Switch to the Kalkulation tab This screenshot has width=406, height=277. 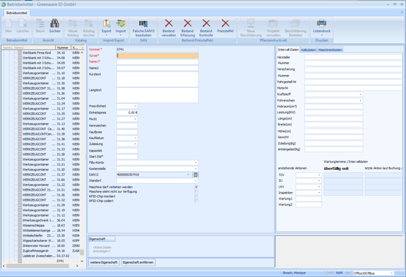pos(309,50)
